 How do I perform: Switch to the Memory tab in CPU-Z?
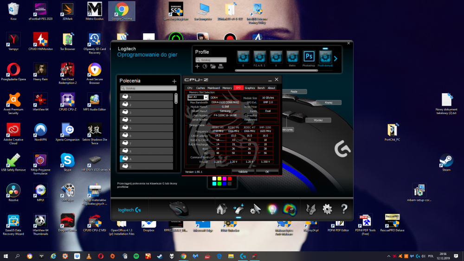click(x=227, y=88)
